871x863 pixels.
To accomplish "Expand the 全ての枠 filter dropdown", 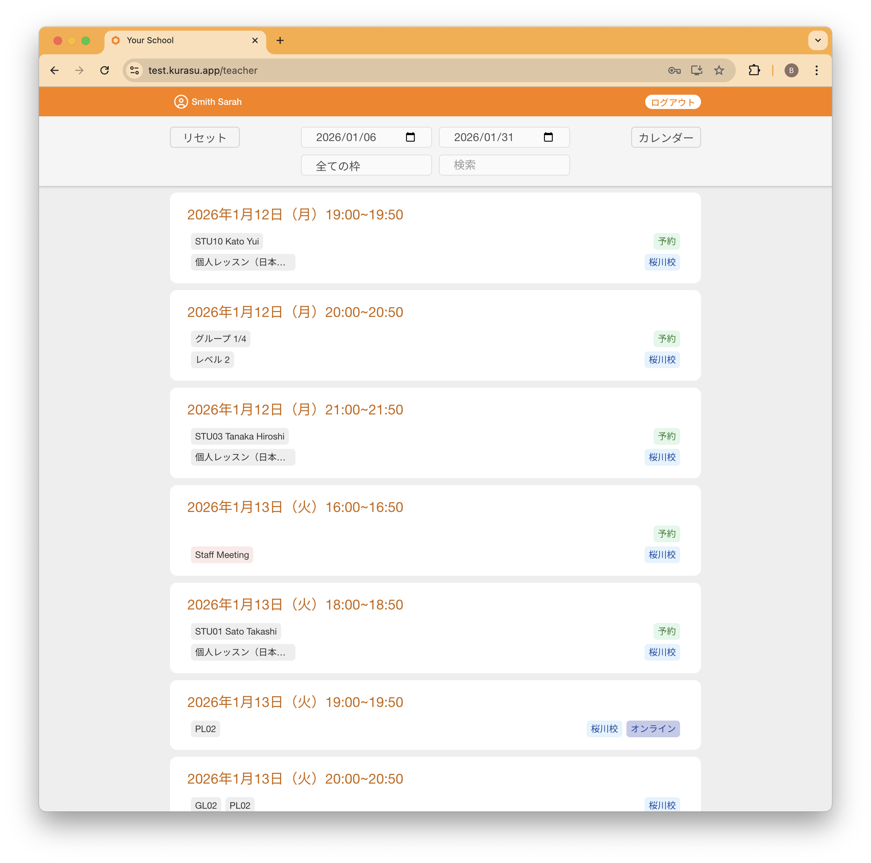I will [366, 165].
